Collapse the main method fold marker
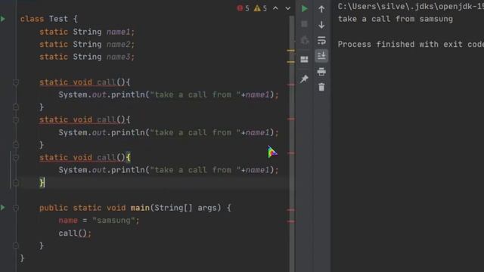 point(16,208)
